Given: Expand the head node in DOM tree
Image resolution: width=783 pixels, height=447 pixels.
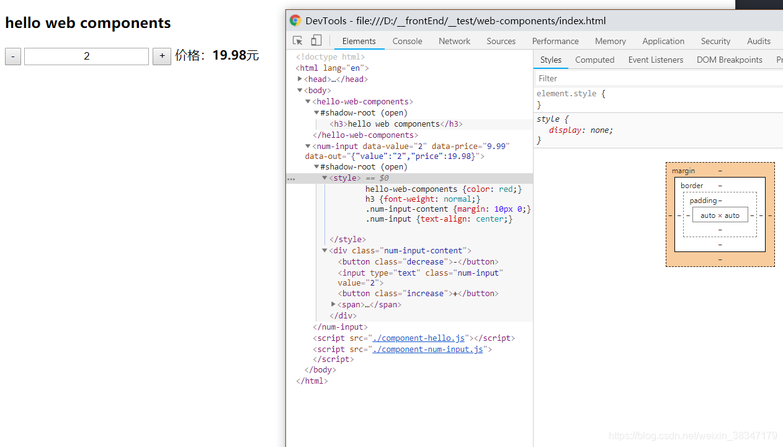Looking at the screenshot, I should (x=300, y=79).
